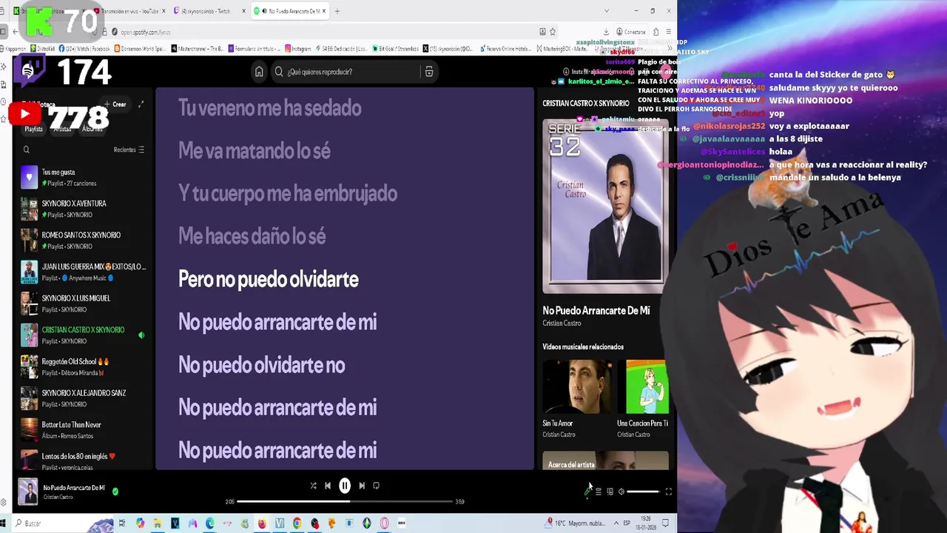Open Sin Tu Amor music video
The width and height of the screenshot is (947, 533).
click(577, 387)
